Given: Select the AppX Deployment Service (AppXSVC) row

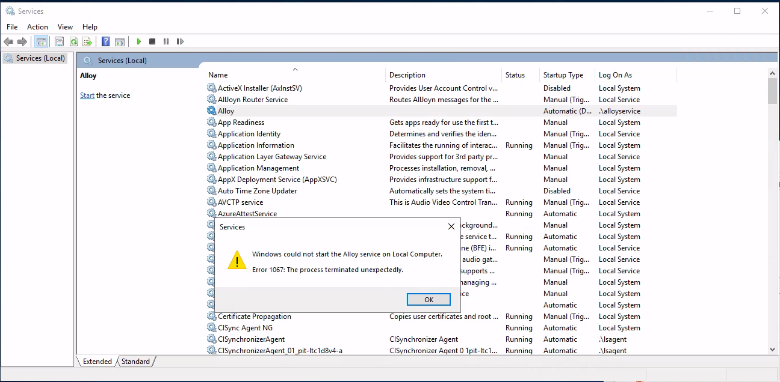Looking at the screenshot, I should tap(441, 180).
